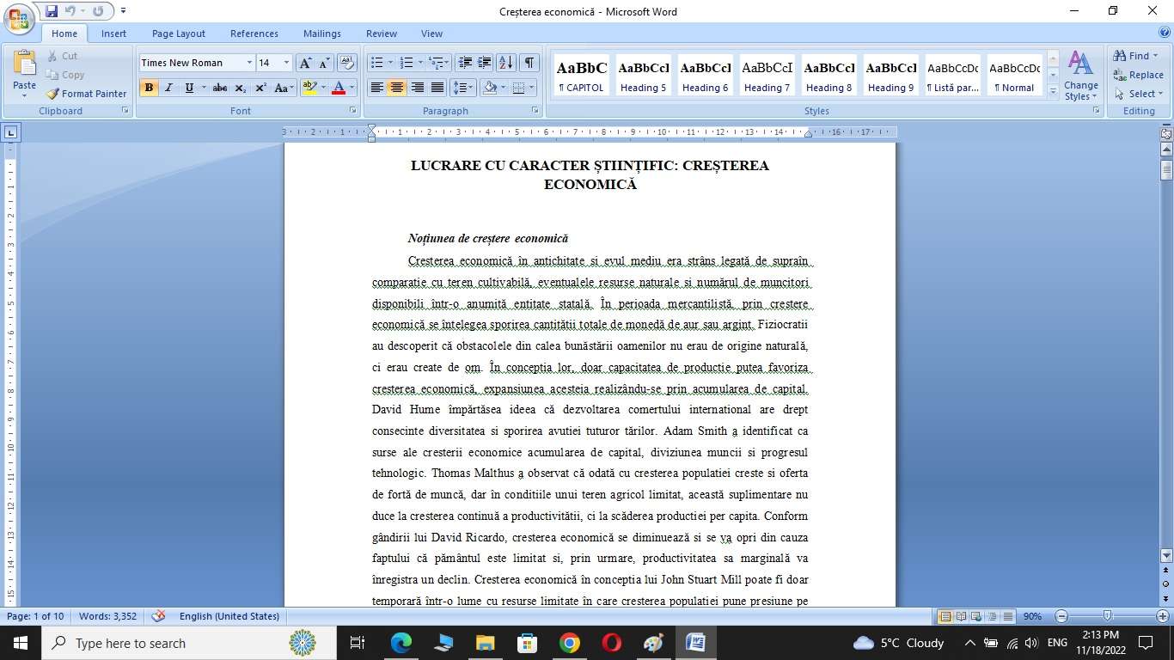1174x660 pixels.
Task: Toggle Bold formatting off
Action: click(x=149, y=88)
